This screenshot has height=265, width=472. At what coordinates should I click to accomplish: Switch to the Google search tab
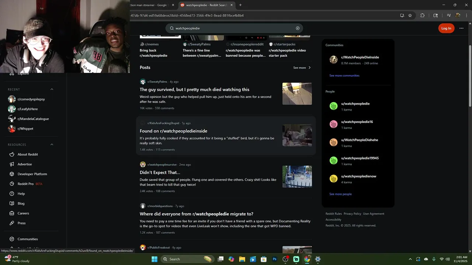tap(151, 5)
